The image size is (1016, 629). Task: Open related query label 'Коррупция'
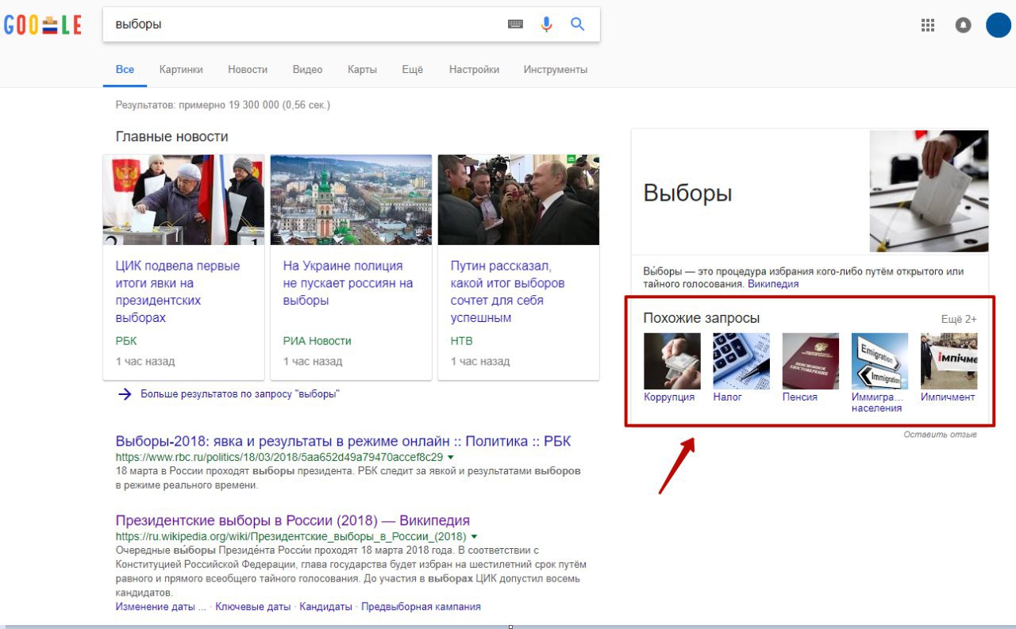(669, 397)
